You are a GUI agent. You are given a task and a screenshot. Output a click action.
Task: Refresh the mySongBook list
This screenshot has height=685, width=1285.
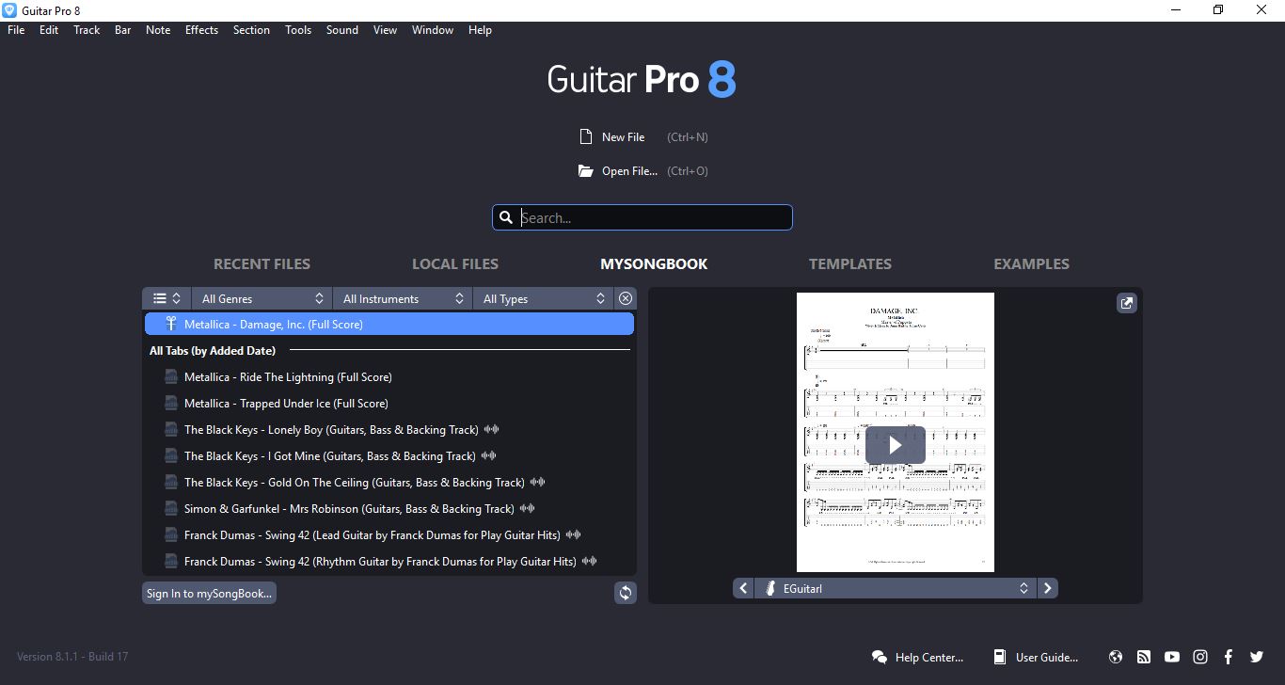pyautogui.click(x=626, y=593)
